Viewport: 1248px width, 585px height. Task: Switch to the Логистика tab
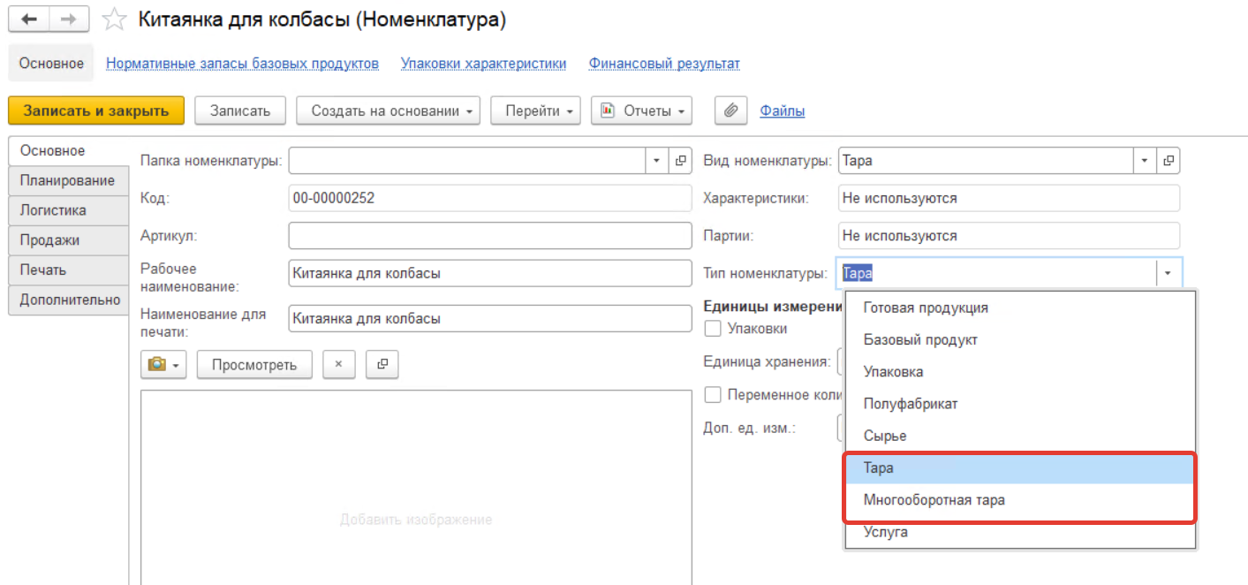pyautogui.click(x=53, y=210)
